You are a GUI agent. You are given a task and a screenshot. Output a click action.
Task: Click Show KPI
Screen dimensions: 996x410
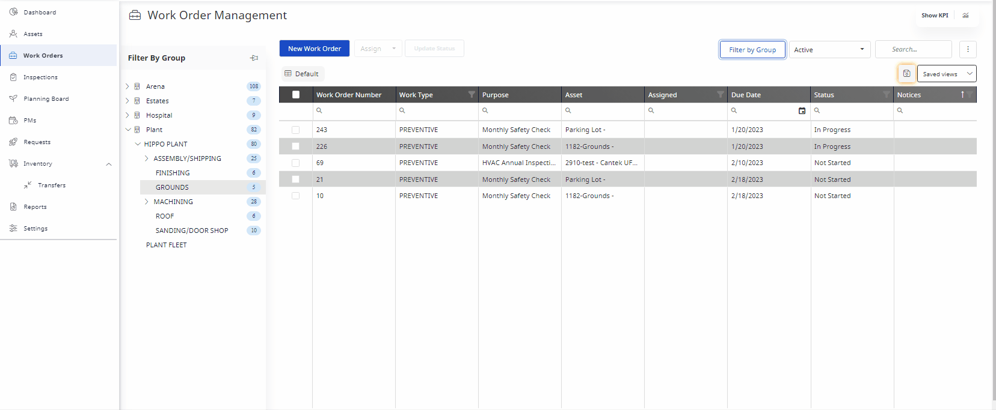[935, 16]
